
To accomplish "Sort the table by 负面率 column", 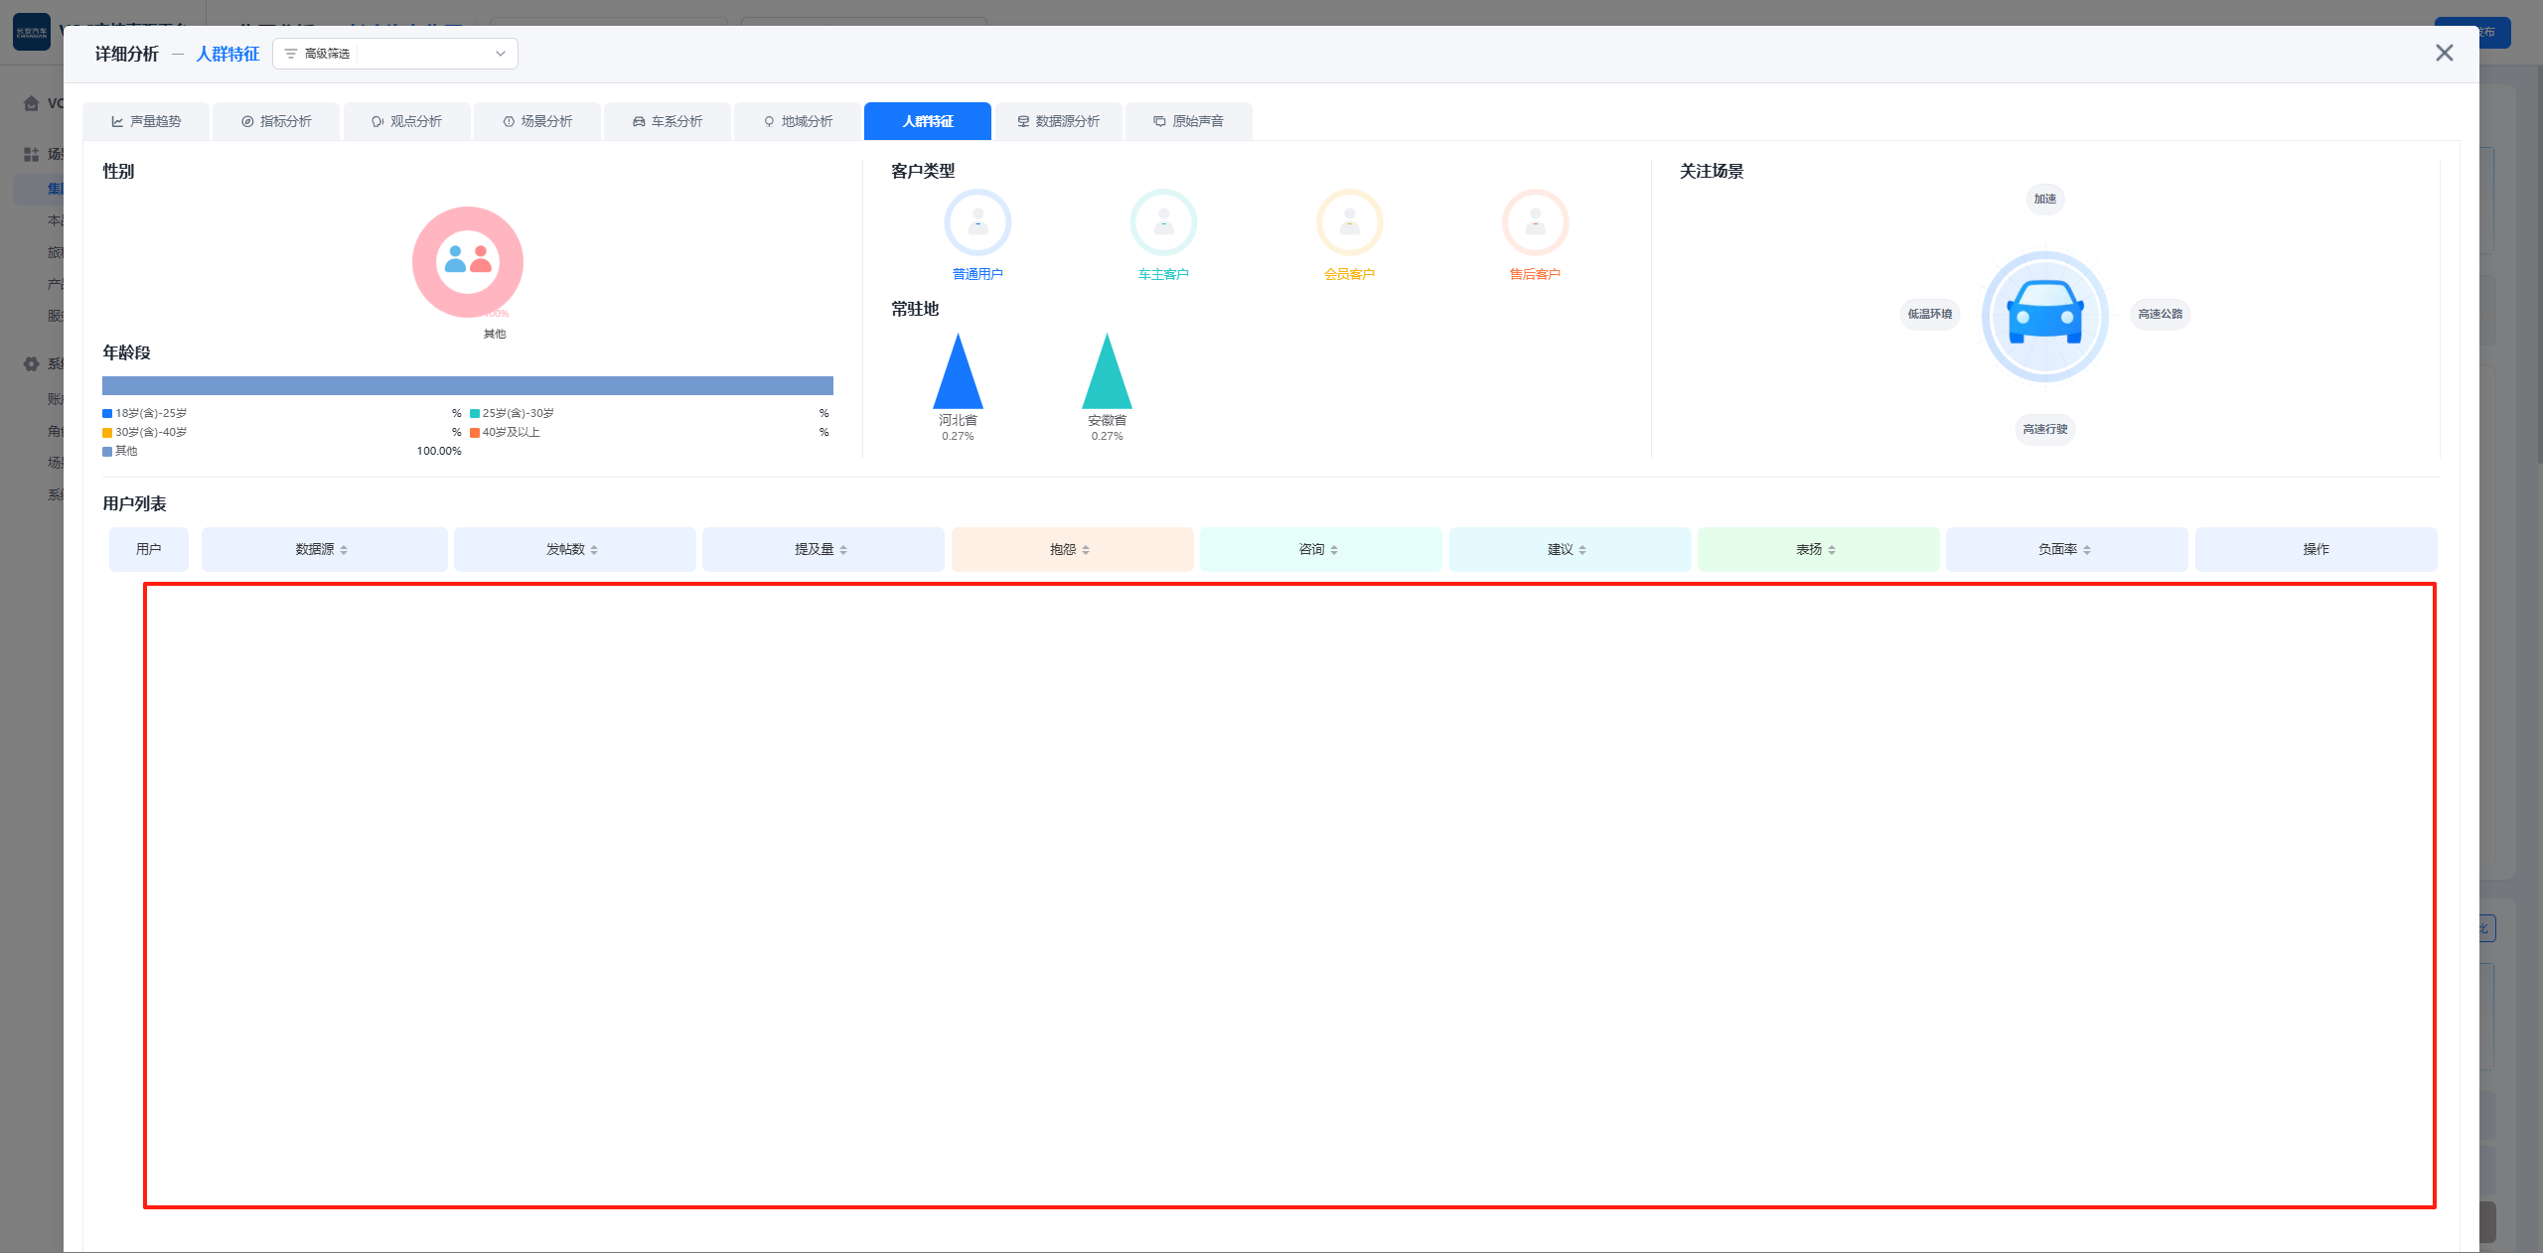I will (x=2065, y=549).
